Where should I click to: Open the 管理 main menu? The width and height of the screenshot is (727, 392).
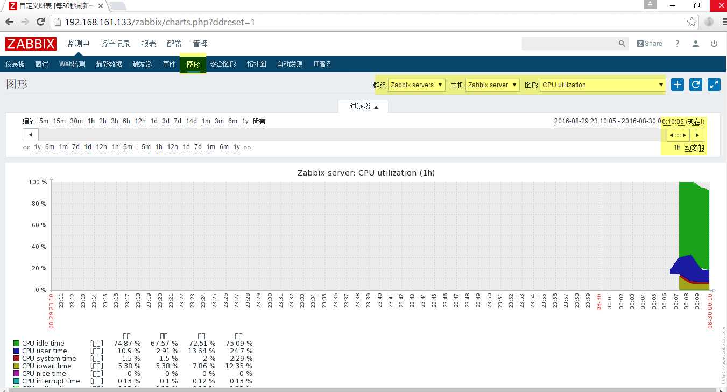coord(200,44)
